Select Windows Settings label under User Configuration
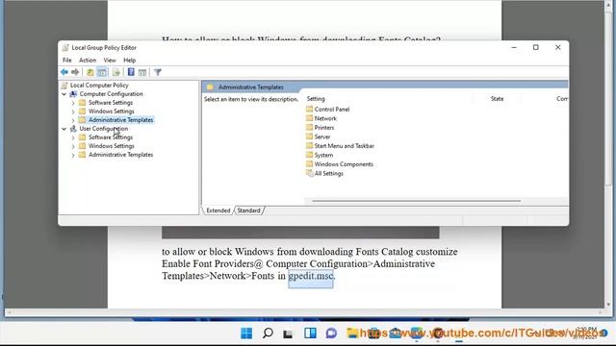Screen dimensions: 616x346 pyautogui.click(x=112, y=146)
